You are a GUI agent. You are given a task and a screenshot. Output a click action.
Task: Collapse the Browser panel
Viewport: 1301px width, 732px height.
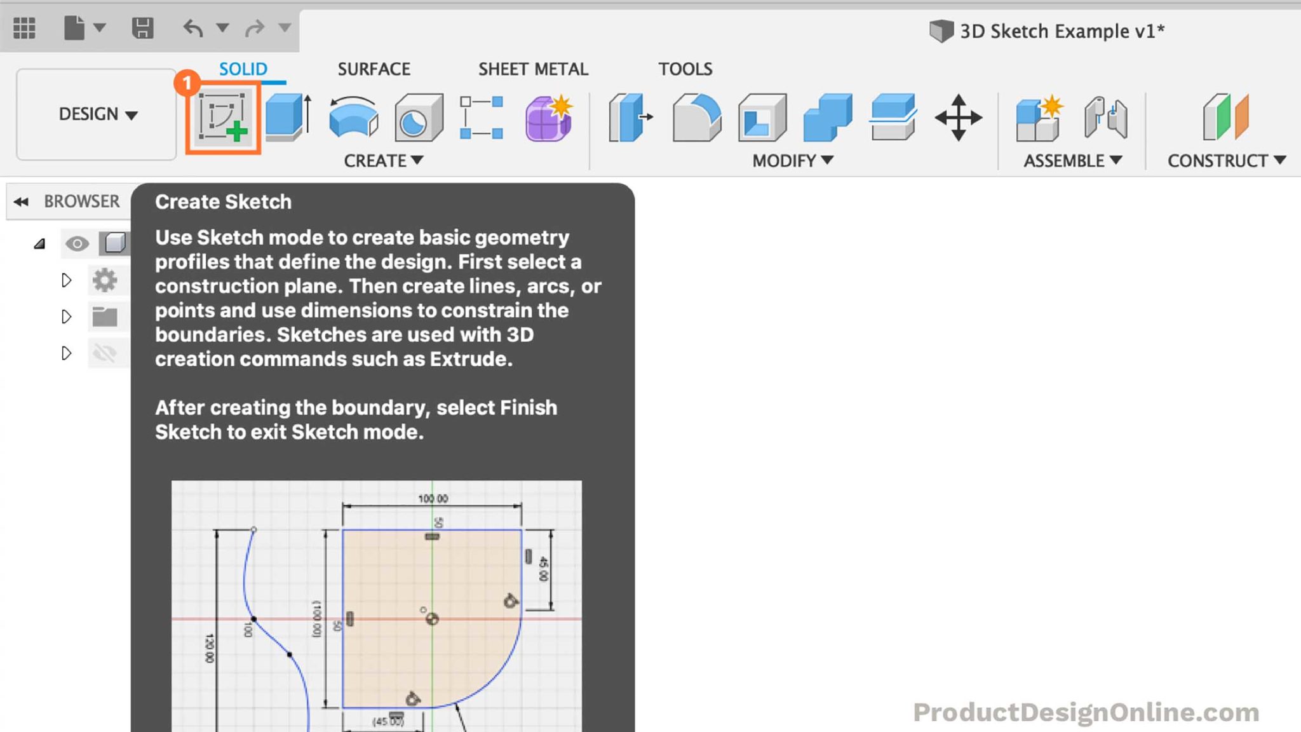pos(21,201)
